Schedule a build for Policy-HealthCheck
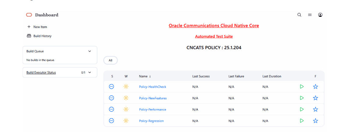 (x=302, y=87)
